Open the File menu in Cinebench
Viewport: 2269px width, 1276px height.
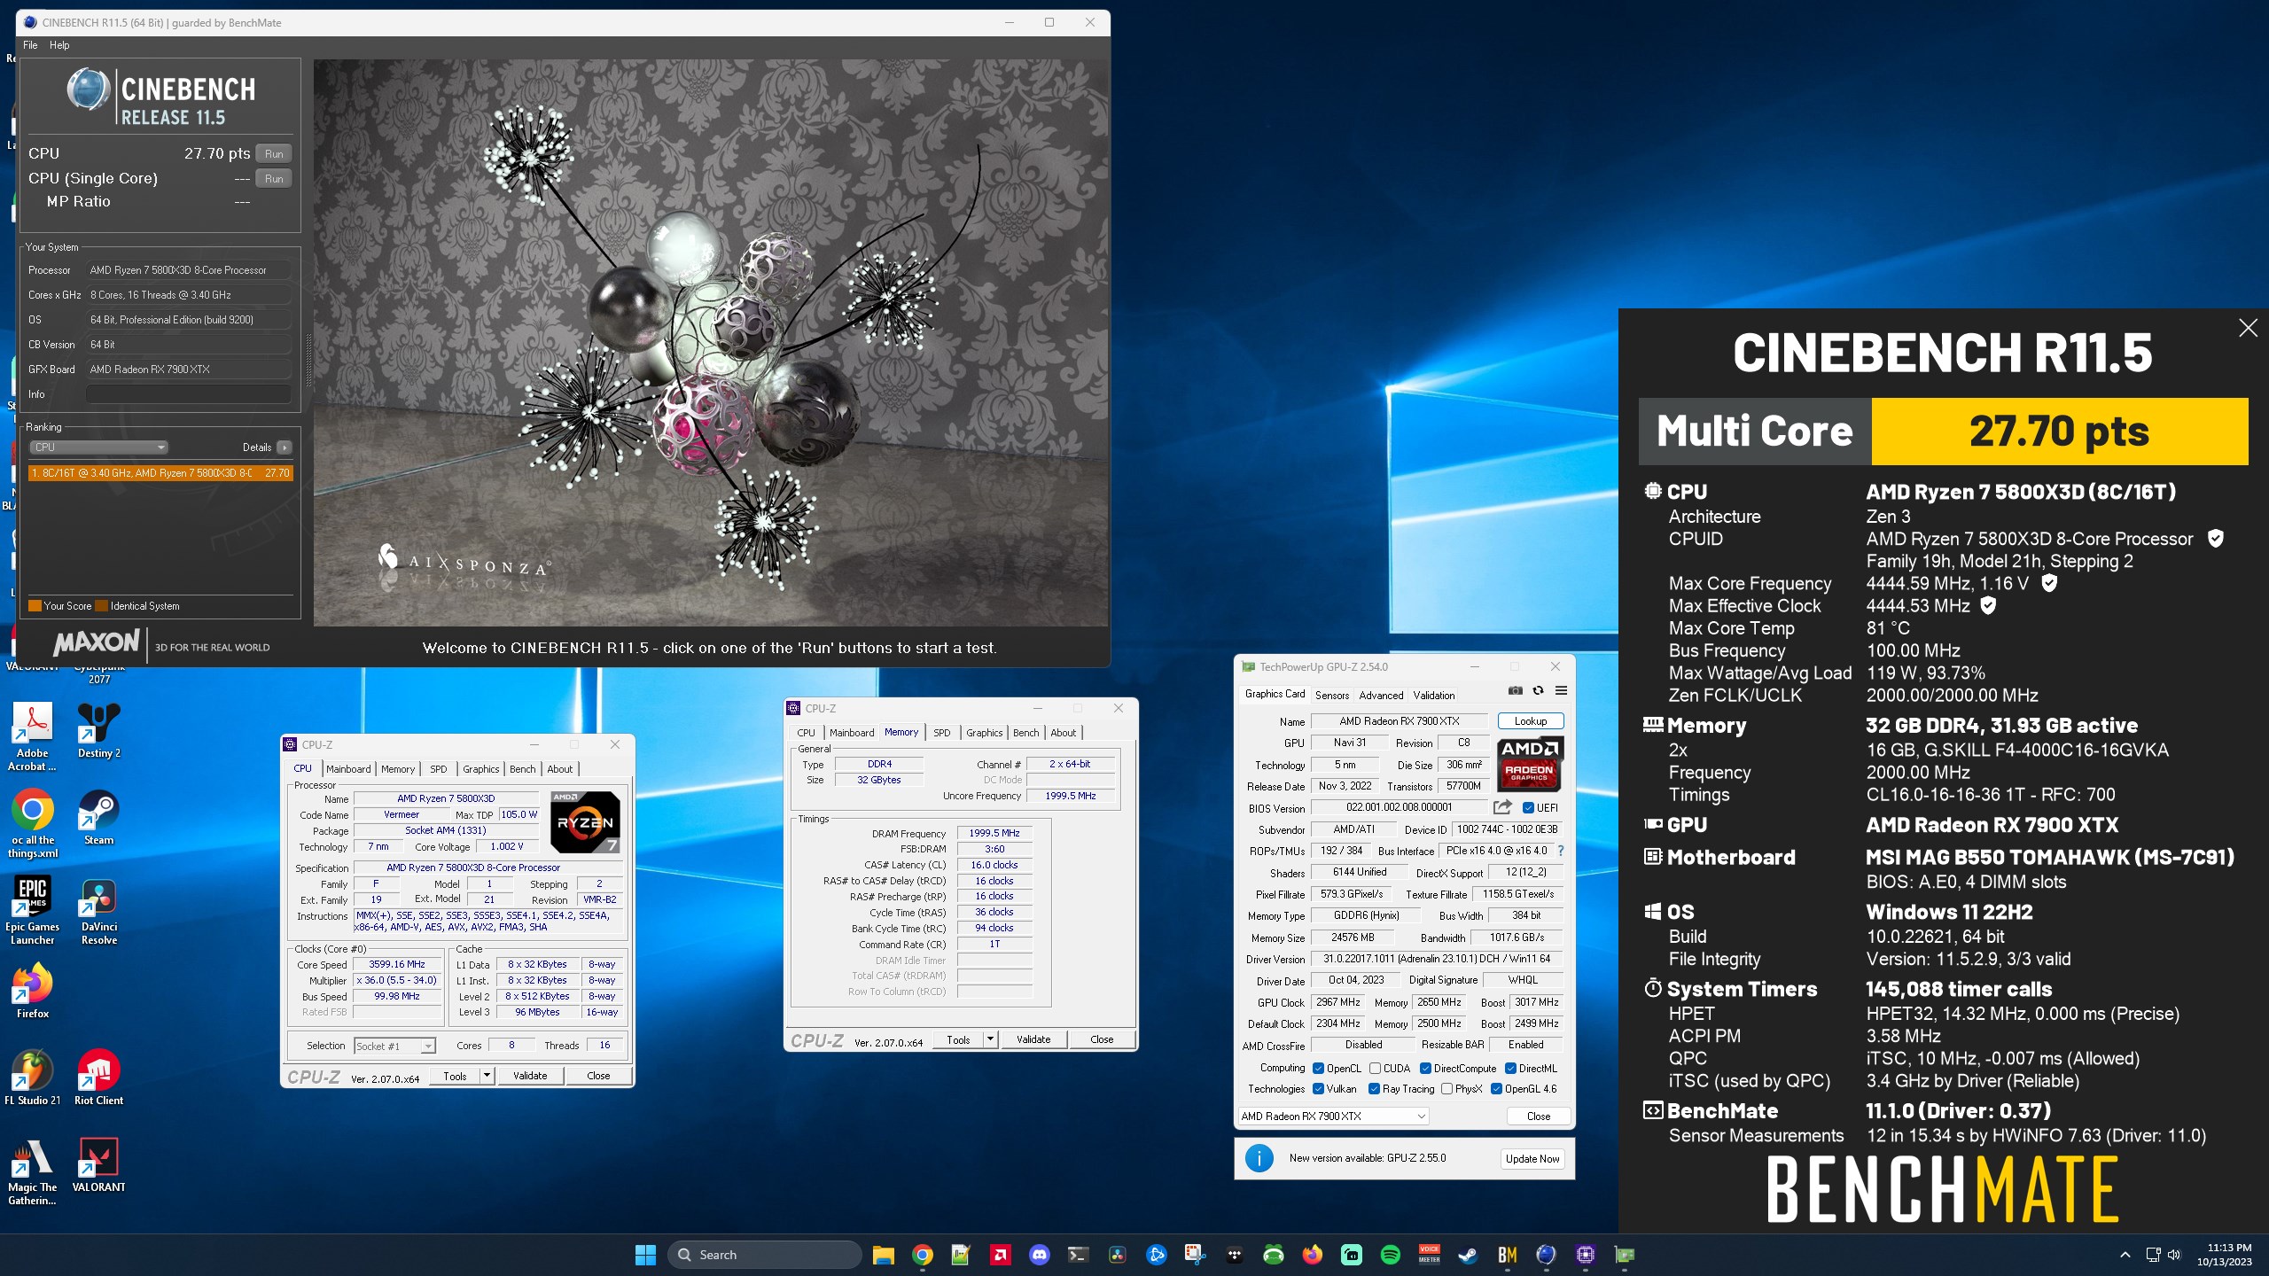pos(30,45)
